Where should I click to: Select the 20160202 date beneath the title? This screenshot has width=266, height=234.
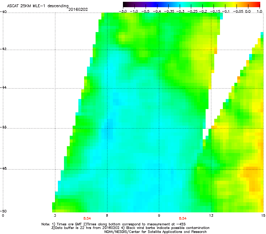78,9
